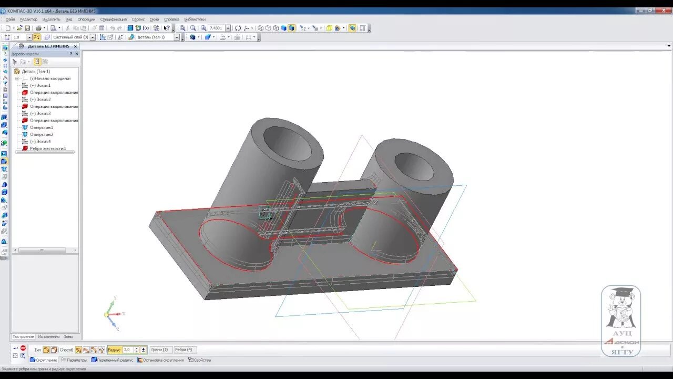This screenshot has height=379, width=673.
Task: Choose the first fillet Тип option
Action: coord(46,350)
